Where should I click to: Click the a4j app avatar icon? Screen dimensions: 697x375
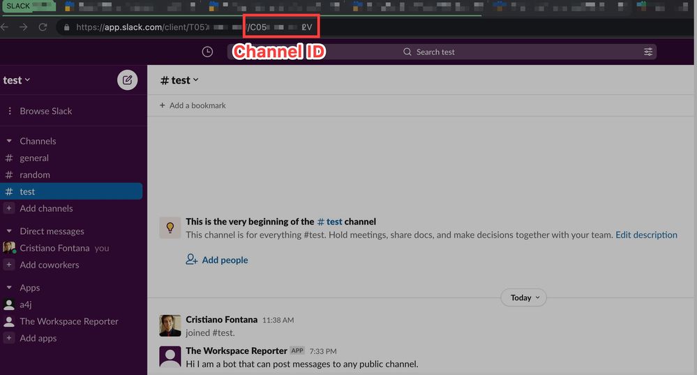click(9, 305)
